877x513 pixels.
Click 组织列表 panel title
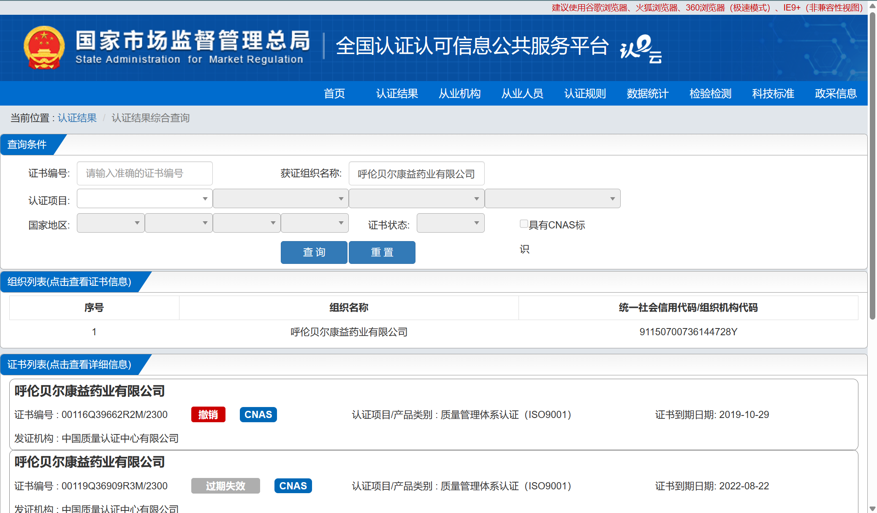coord(69,282)
